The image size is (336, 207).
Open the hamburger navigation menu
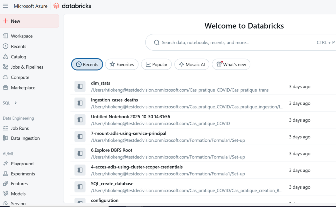pyautogui.click(x=6, y=5)
